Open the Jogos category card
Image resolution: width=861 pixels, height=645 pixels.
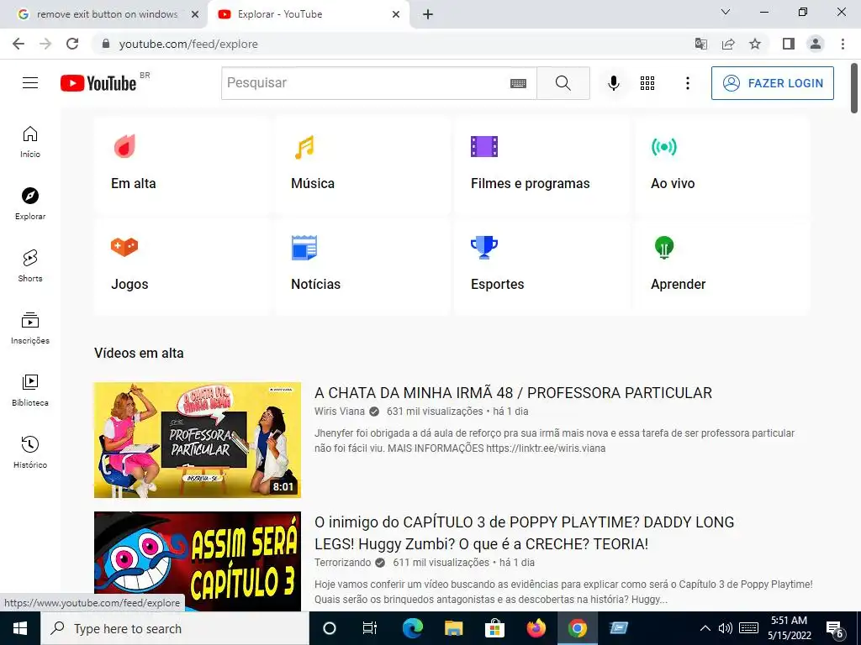point(182,266)
